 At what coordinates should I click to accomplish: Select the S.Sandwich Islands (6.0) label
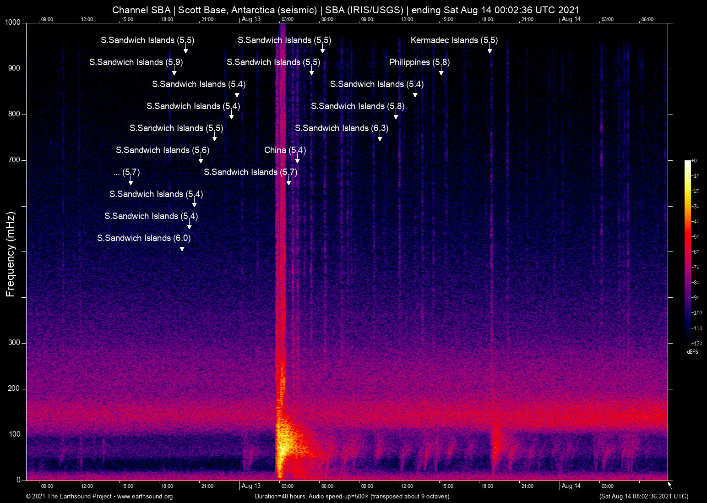[144, 238]
